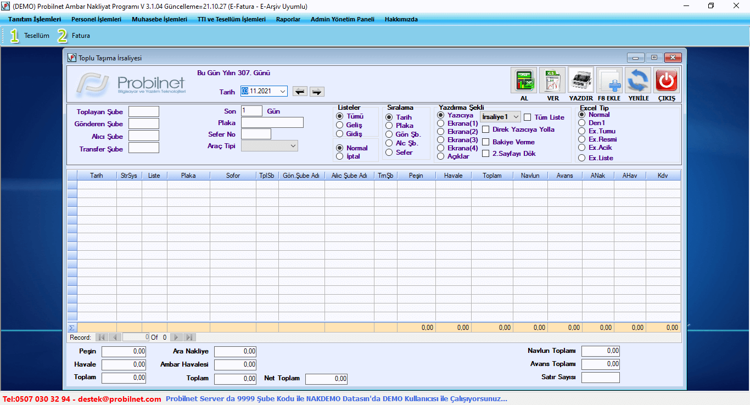This screenshot has height=405, width=750.
Task: Enable the Tüm Liste checkbox
Action: (x=528, y=117)
